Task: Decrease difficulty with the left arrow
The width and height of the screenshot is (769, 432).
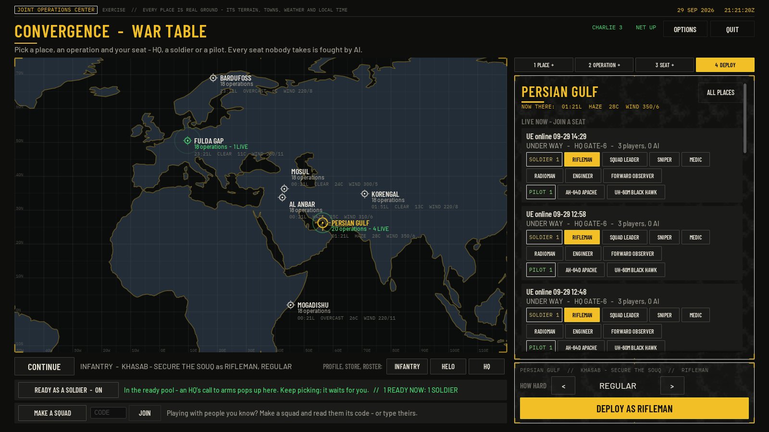Action: click(563, 386)
